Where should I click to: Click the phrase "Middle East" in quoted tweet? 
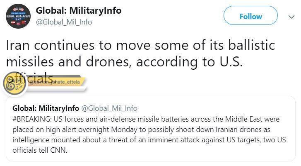coord(243,119)
